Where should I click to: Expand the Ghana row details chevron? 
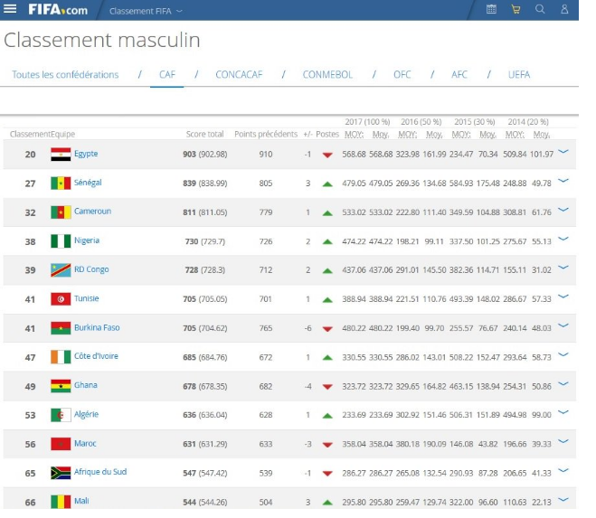563,383
